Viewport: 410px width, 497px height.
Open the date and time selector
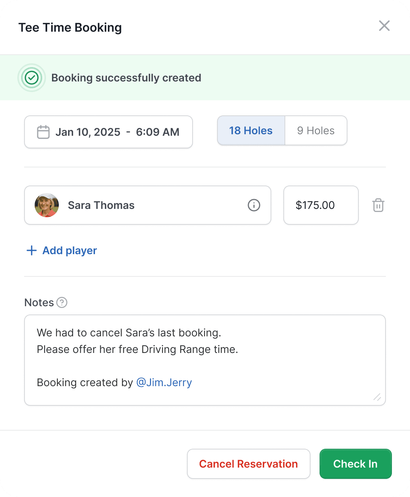click(x=109, y=132)
